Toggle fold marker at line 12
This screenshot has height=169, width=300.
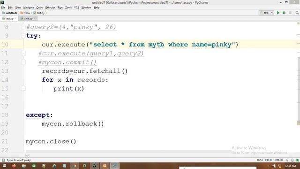coord(23,62)
